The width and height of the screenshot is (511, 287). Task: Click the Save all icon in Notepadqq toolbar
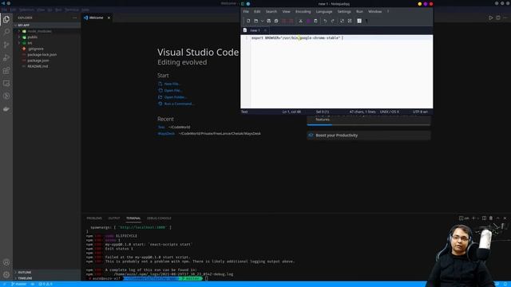coord(276,21)
